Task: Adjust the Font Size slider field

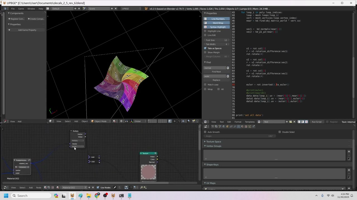Action: (217, 40)
